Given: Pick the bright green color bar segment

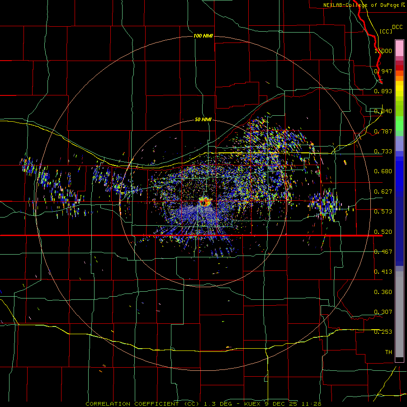Looking at the screenshot, I should click(399, 123).
